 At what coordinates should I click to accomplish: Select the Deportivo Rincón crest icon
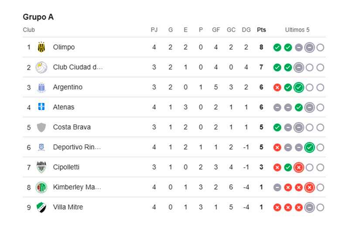pyautogui.click(x=41, y=147)
